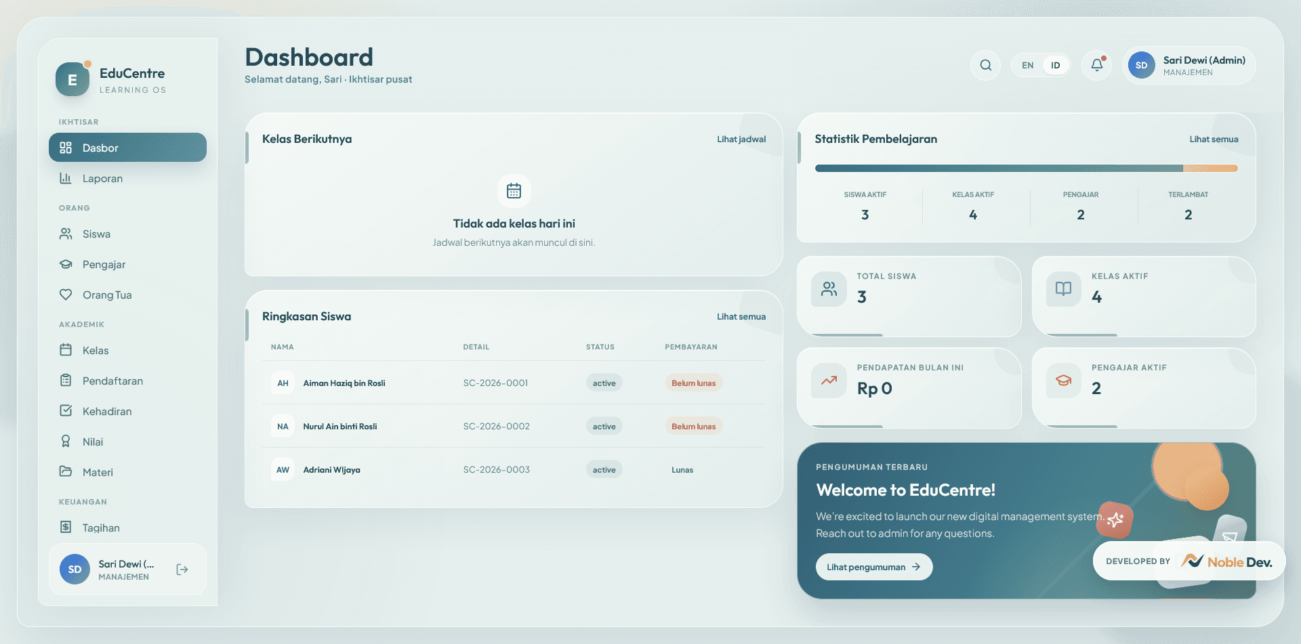Viewport: 1301px width, 644px height.
Task: Click the Pengajar graduation cap icon
Action: click(x=66, y=264)
